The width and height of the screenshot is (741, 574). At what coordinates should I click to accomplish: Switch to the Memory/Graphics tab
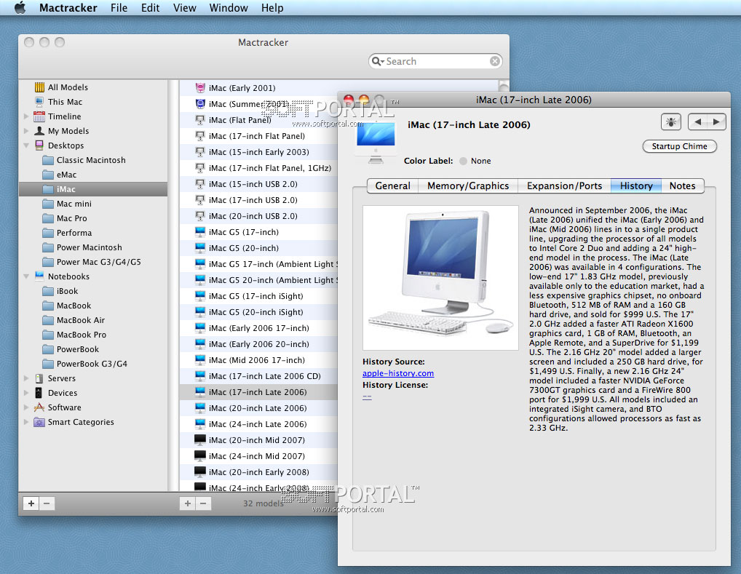coord(468,186)
